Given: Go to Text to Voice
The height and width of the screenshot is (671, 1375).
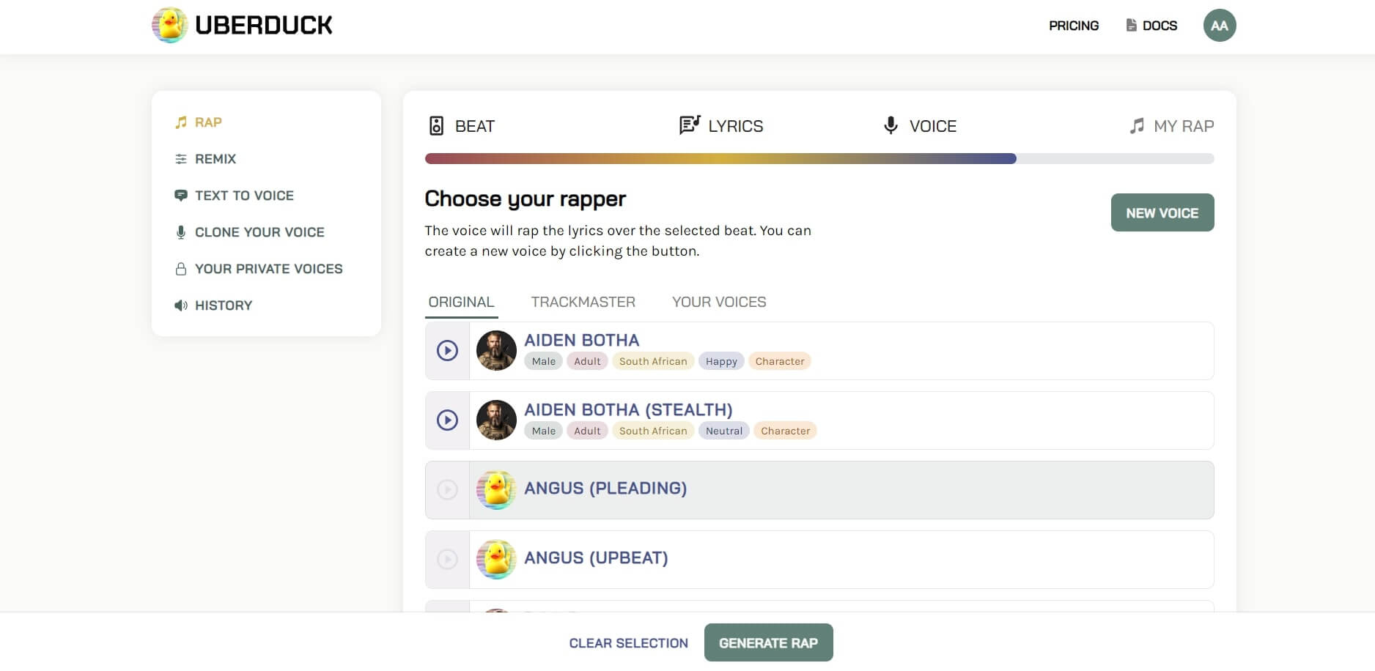Looking at the screenshot, I should coord(244,196).
